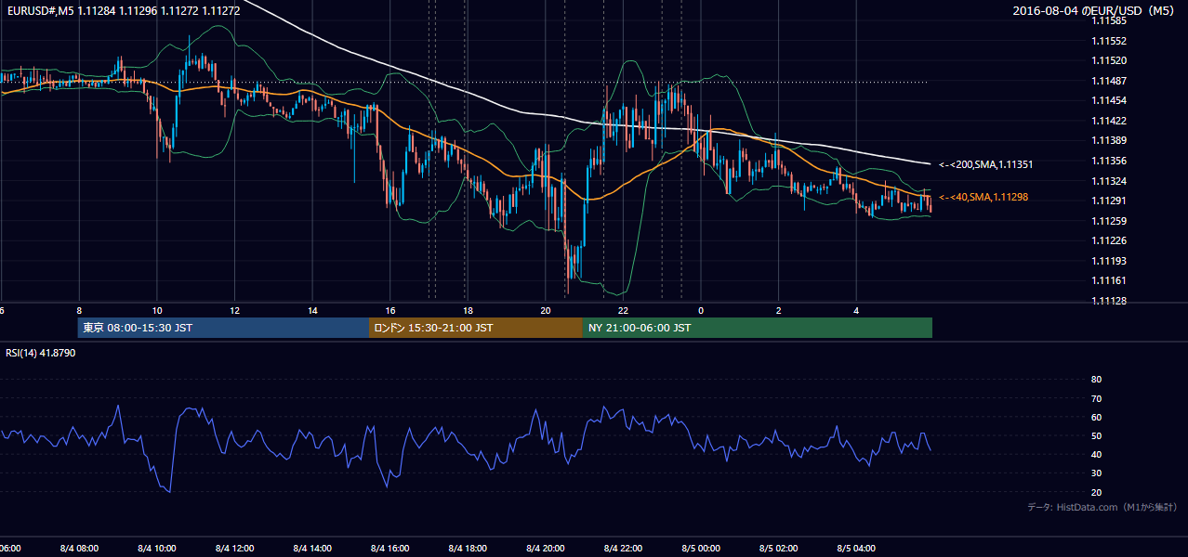
Task: Click hour tick 22 under price chart
Action: pyautogui.click(x=624, y=310)
